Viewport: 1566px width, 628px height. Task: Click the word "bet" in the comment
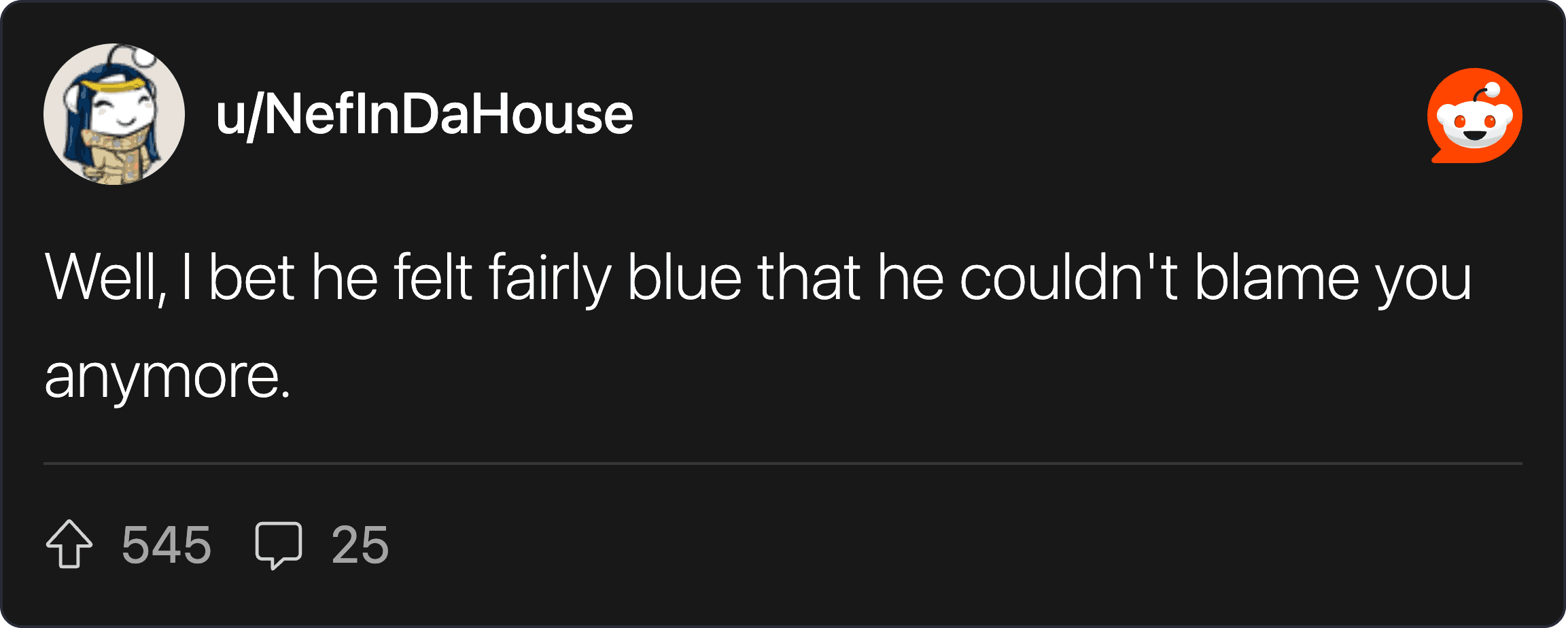coord(251,277)
